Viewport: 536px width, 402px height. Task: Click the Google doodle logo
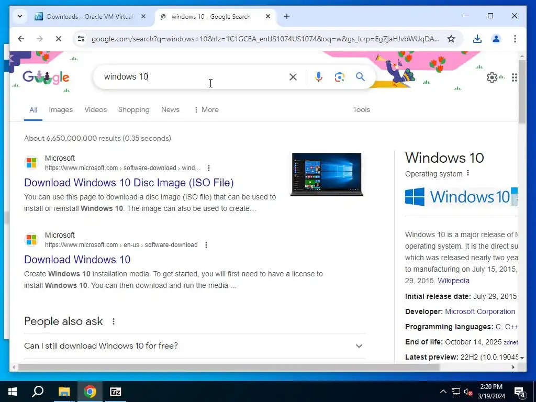coord(46,77)
